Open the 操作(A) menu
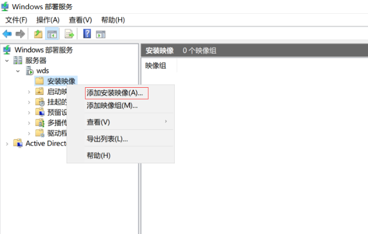Screen dimensions: 368x234 click(48, 20)
